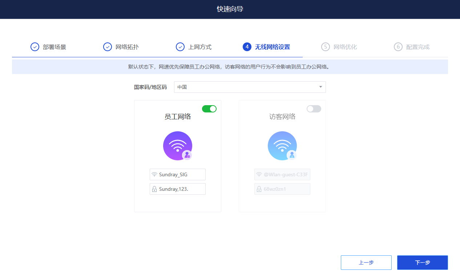Click the lock icon in Sundray,123. field
Screen dimensions: 460x280
[x=154, y=189]
